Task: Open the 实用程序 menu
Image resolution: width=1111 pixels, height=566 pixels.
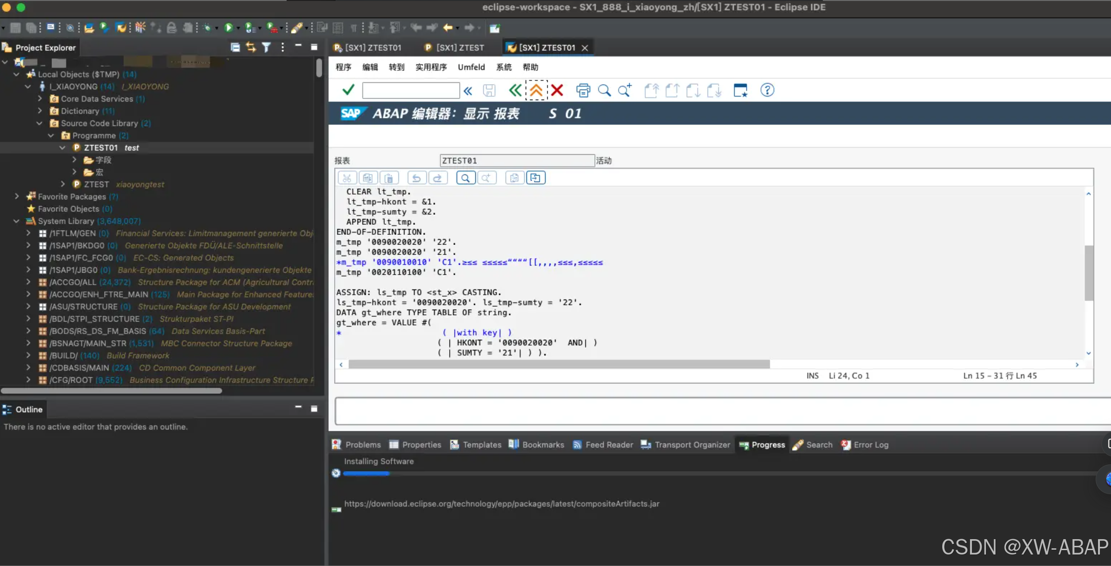Action: 431,67
